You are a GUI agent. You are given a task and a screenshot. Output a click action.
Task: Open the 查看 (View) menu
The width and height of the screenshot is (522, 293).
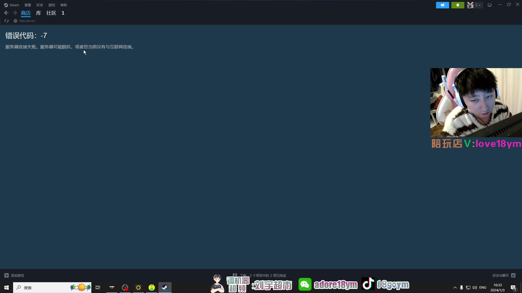coord(28,5)
